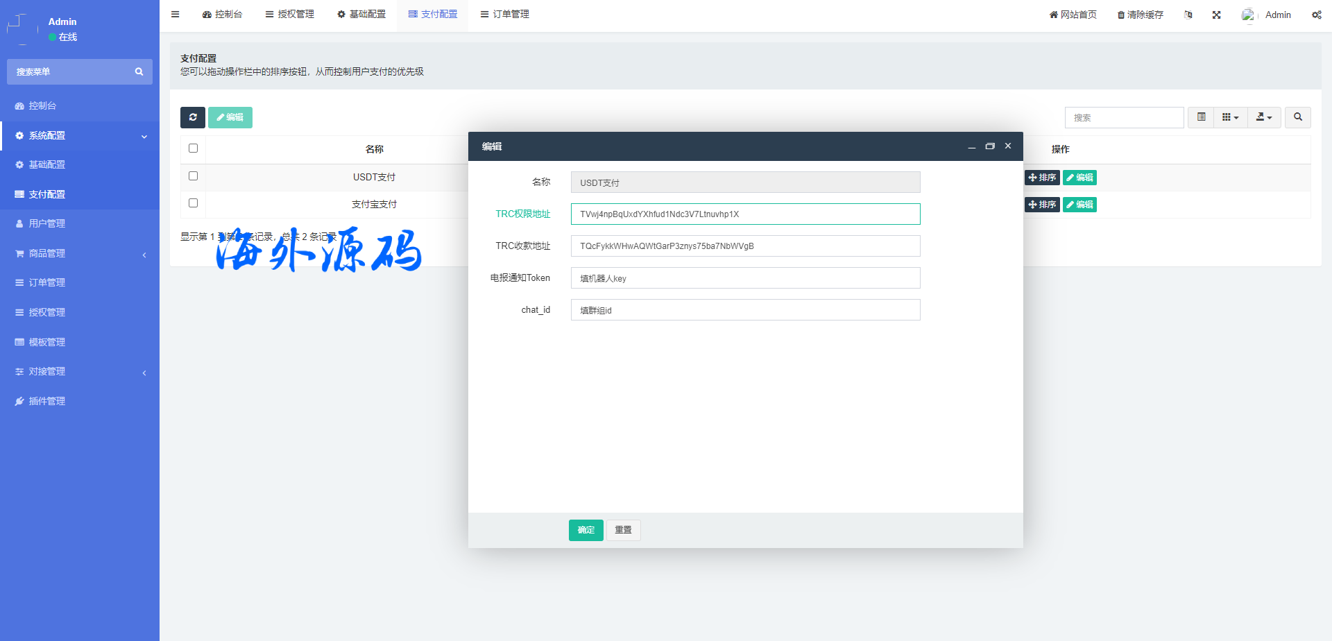Click the gears settings icon at top right
The height and width of the screenshot is (641, 1332).
pos(1316,15)
